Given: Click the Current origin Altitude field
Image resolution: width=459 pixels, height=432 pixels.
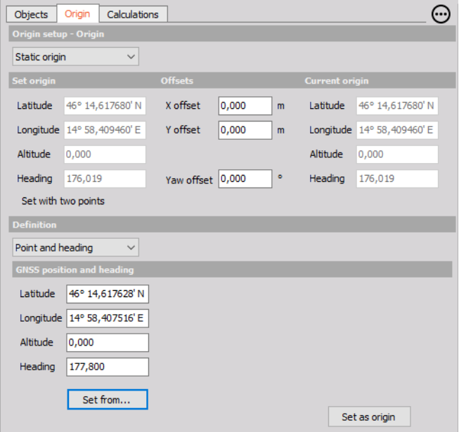Looking at the screenshot, I should 397,155.
